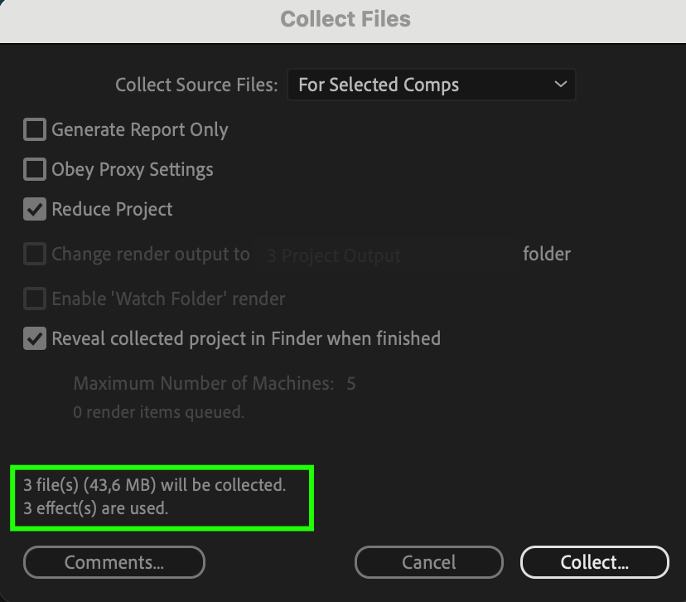Click the Collect Source Files label

click(x=196, y=85)
